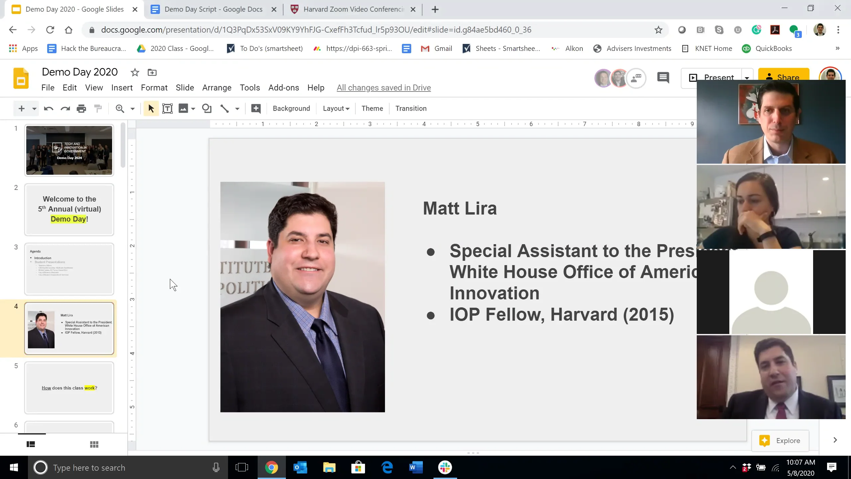Viewport: 851px width, 479px height.
Task: Open the Add-ons menu
Action: (284, 87)
